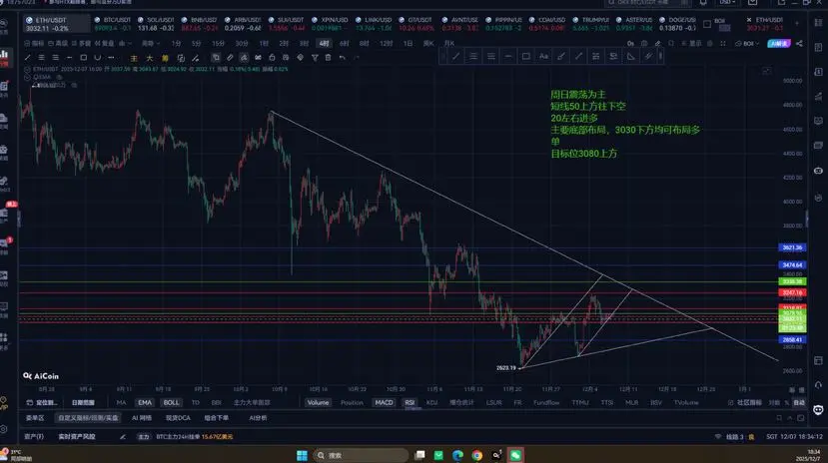Open the AI 网格 tab
This screenshot has height=463, width=828.
pos(142,418)
